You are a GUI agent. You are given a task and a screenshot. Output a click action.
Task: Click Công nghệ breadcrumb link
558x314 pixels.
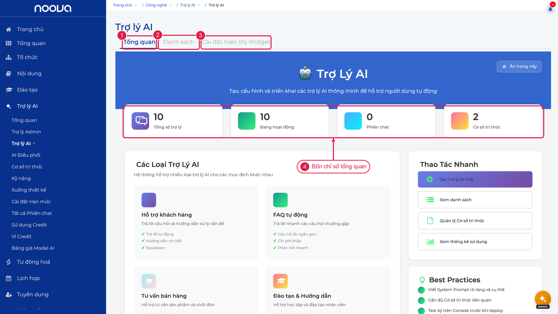tap(156, 5)
